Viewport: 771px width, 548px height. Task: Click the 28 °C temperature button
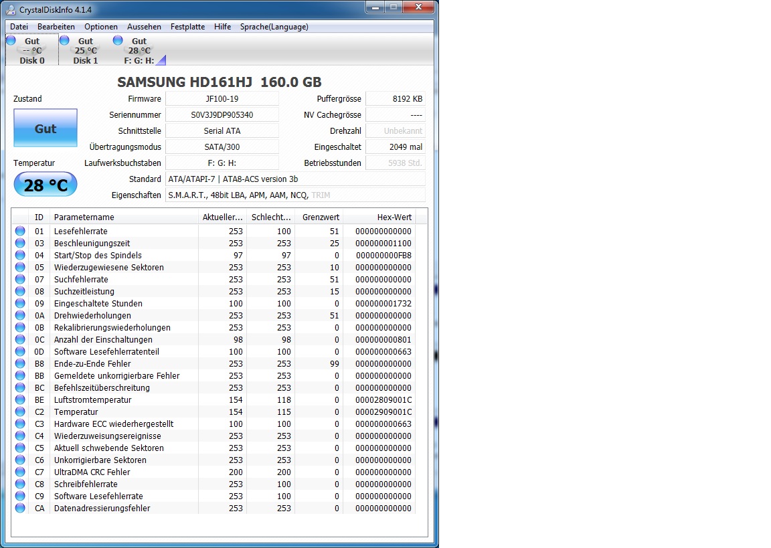(x=46, y=185)
